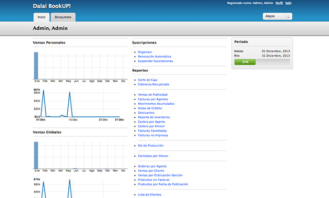Open Cobranza Recuperada report
Screen dimensions: 329x198
pyautogui.click(x=153, y=84)
